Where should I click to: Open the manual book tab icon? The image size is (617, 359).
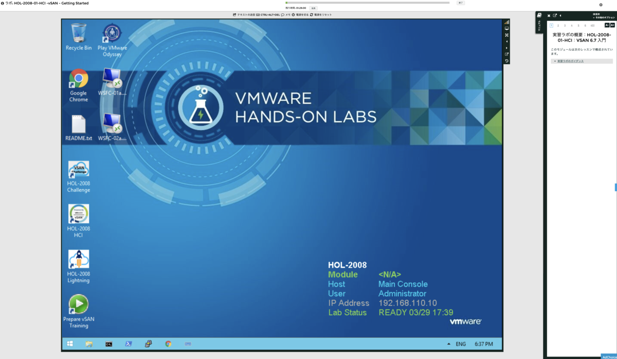click(539, 15)
